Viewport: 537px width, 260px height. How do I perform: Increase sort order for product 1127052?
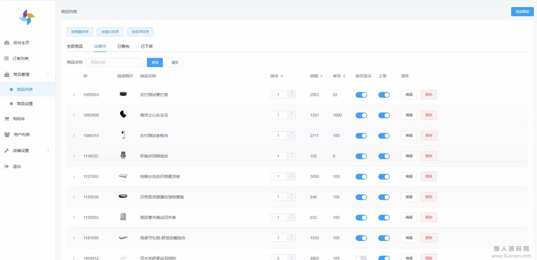pyautogui.click(x=292, y=174)
